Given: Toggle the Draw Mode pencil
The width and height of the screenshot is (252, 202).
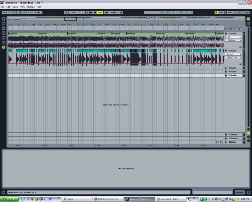Looking at the screenshot, I should tap(121, 12).
